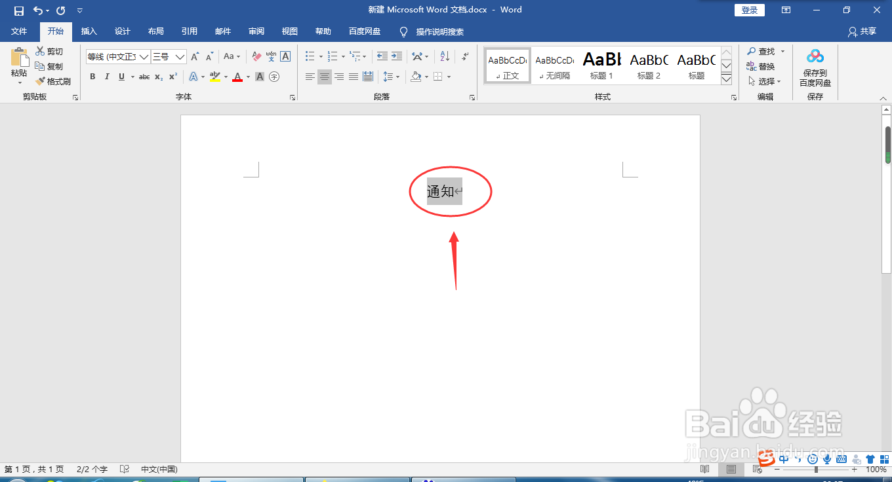Image resolution: width=892 pixels, height=482 pixels.
Task: Open the Select 选择 dropdown
Action: (765, 81)
